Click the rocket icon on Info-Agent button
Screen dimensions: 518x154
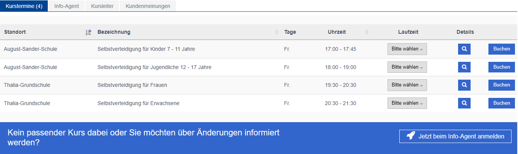click(x=411, y=136)
